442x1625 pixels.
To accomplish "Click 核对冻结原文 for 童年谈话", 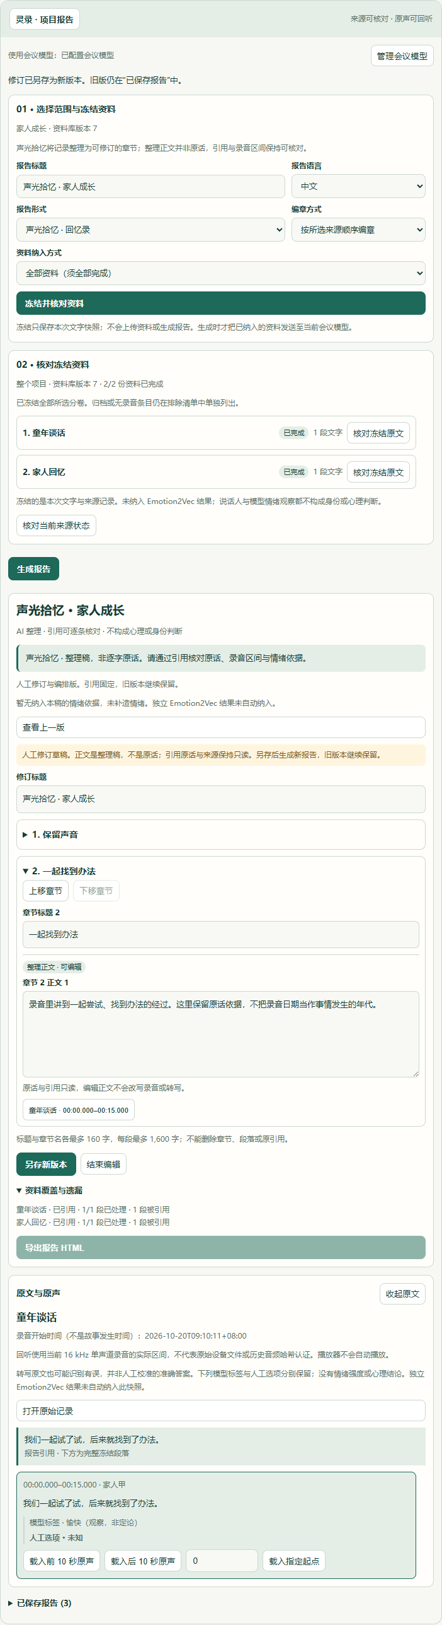I will [378, 433].
